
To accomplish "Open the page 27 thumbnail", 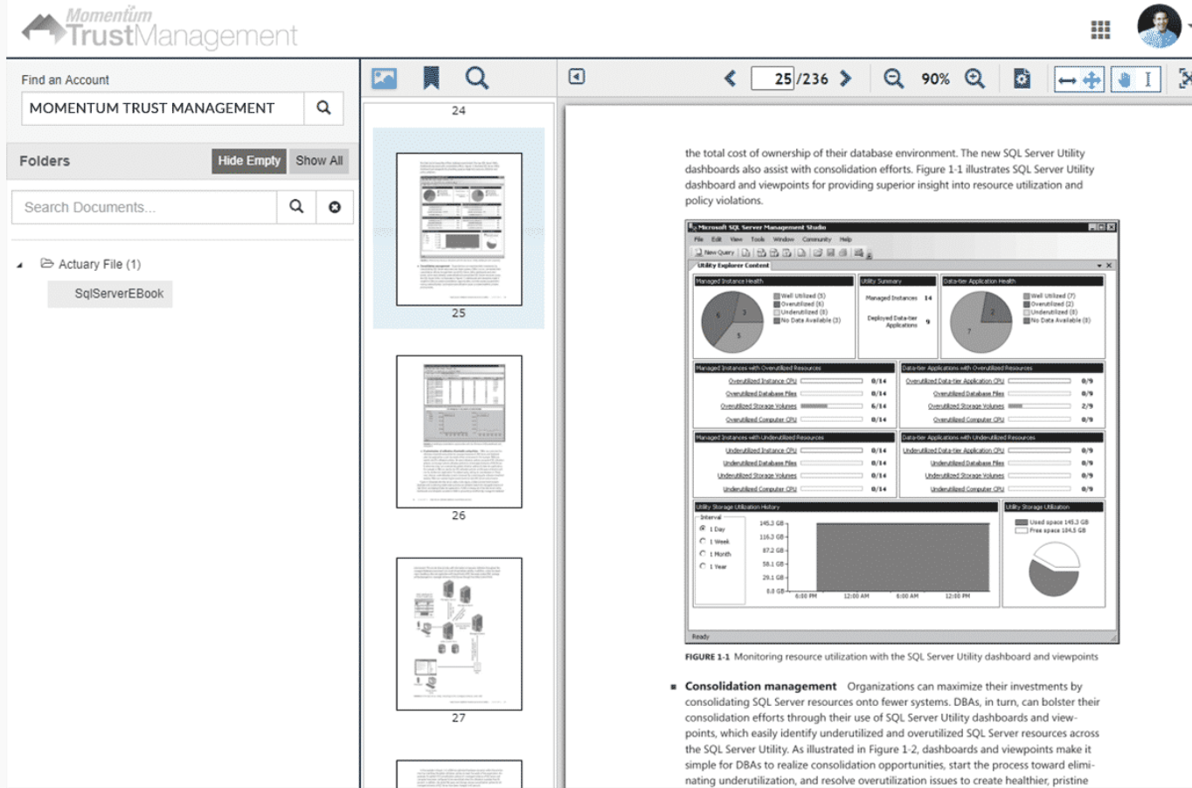I will pos(459,634).
